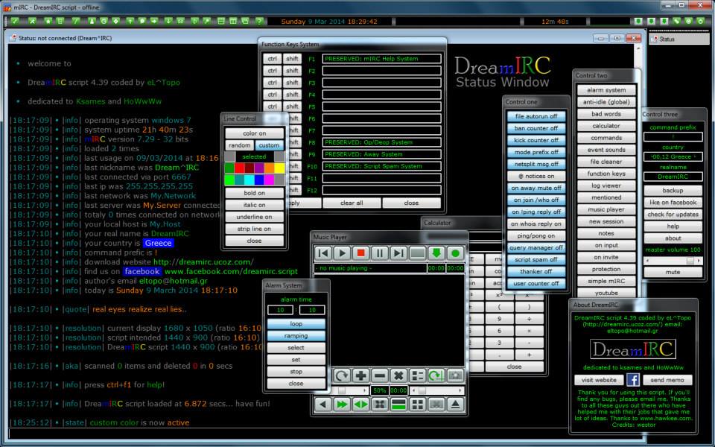Click the F2 function key input field
Image resolution: width=715 pixels, height=447 pixels.
click(x=381, y=71)
